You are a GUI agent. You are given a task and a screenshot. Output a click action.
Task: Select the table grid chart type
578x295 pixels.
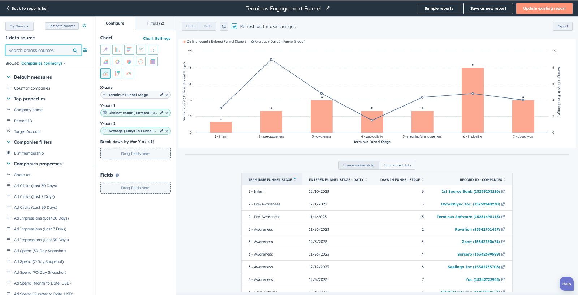(x=153, y=62)
